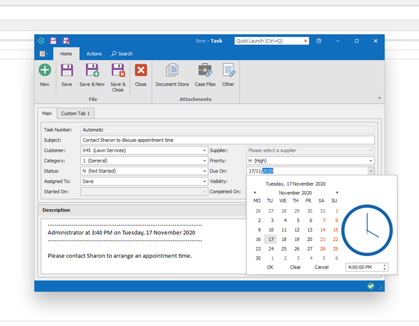
Task: Click Cancel in the calendar popup
Action: [321, 267]
